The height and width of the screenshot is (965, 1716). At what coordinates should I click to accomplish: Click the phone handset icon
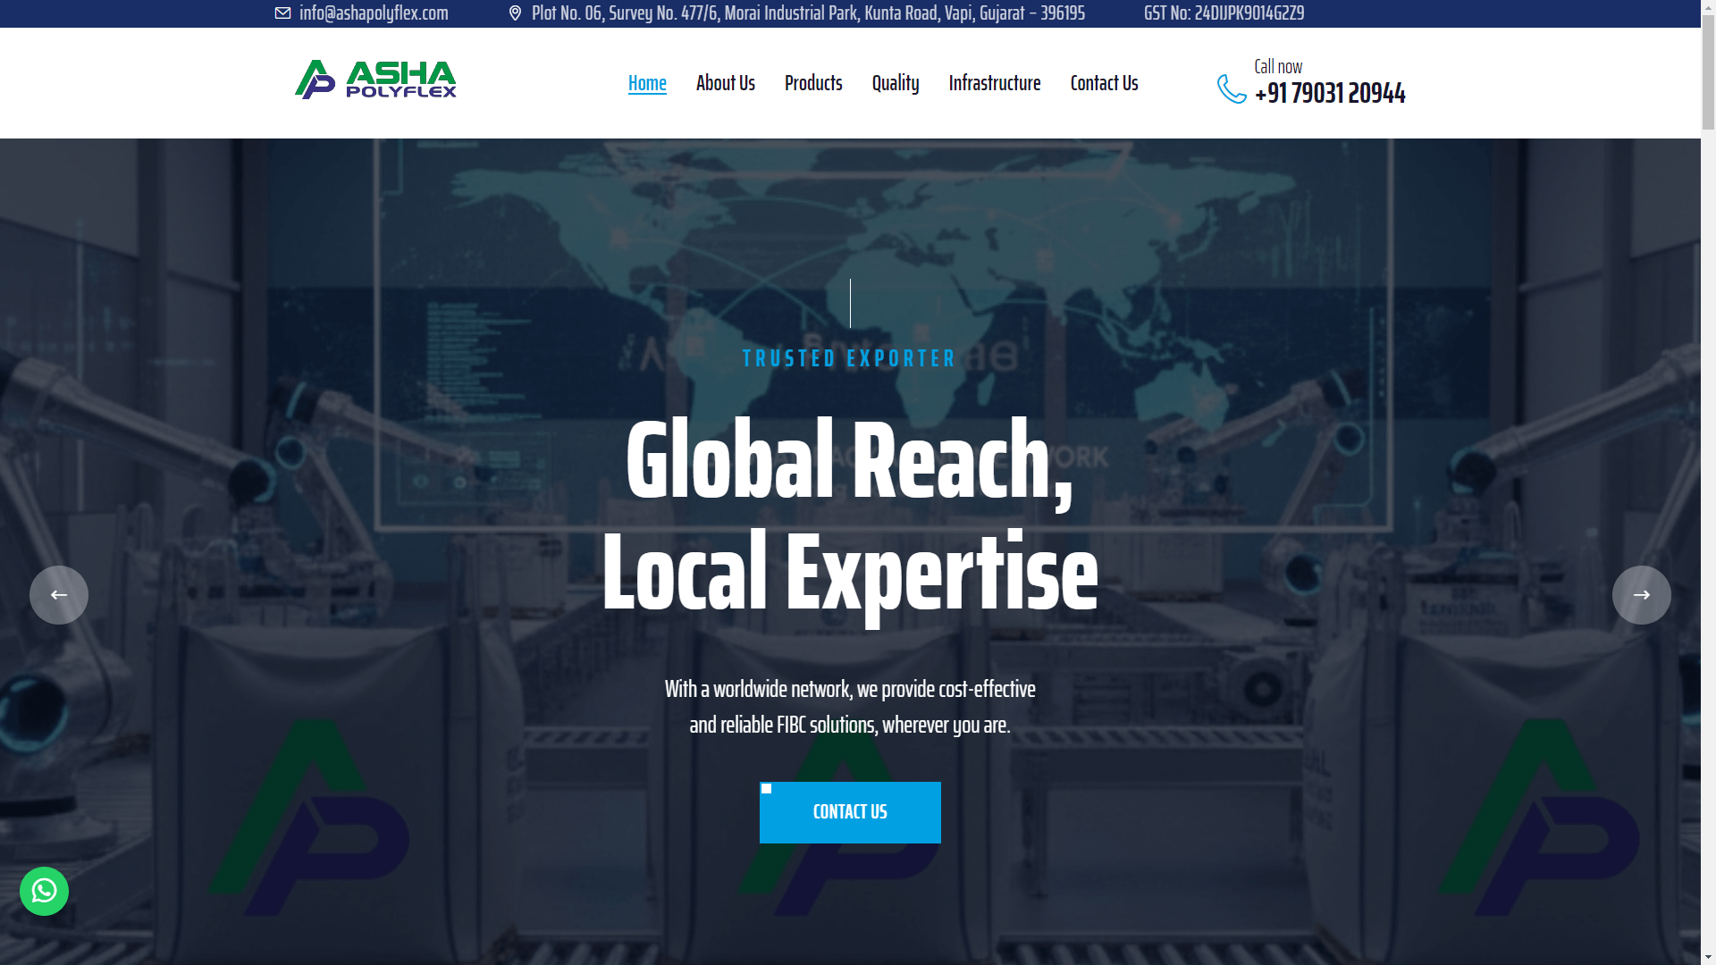pyautogui.click(x=1232, y=88)
